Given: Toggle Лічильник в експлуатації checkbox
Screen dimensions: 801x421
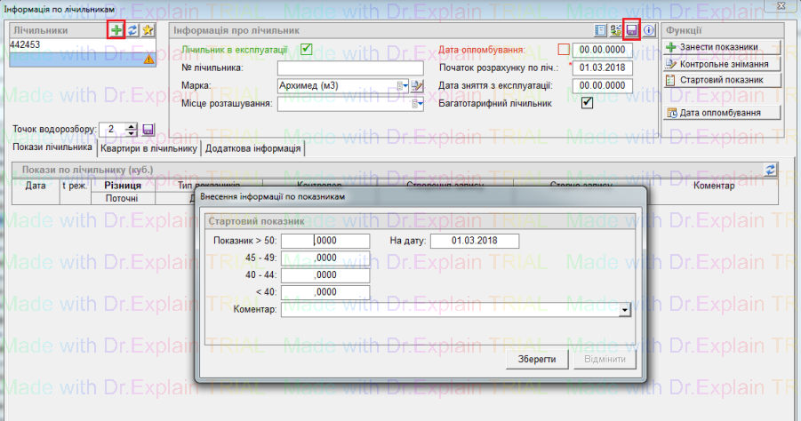Looking at the screenshot, I should tap(307, 49).
